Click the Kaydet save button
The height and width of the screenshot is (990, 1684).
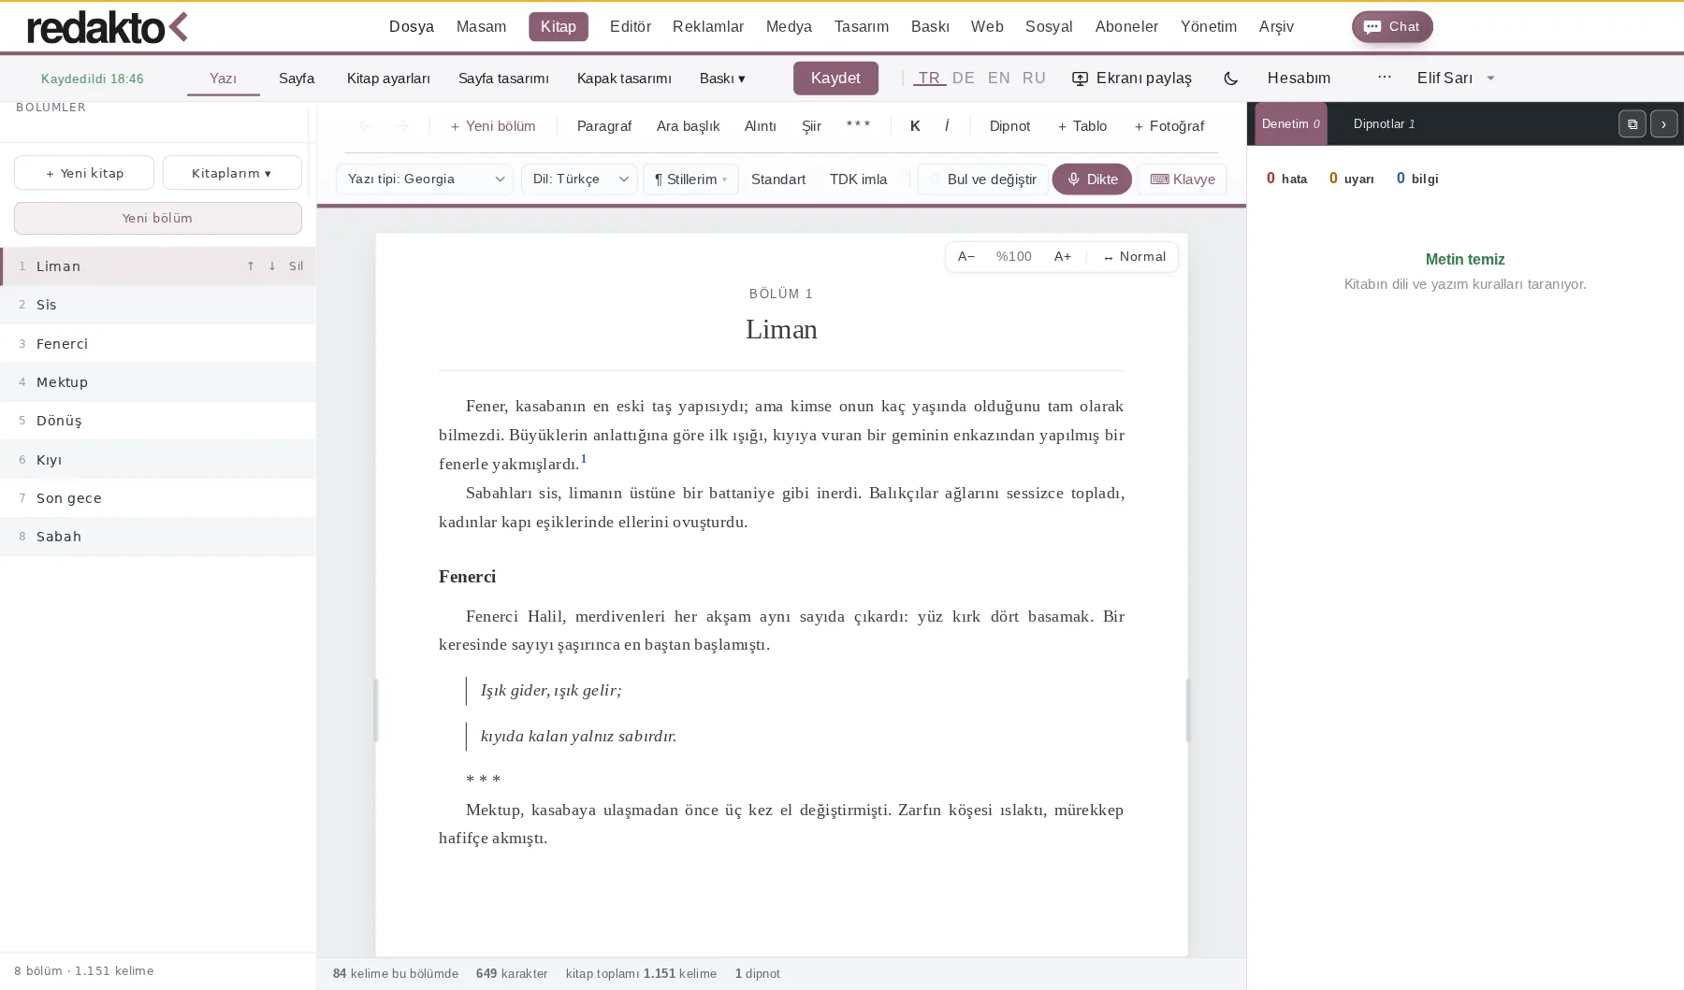835,79
